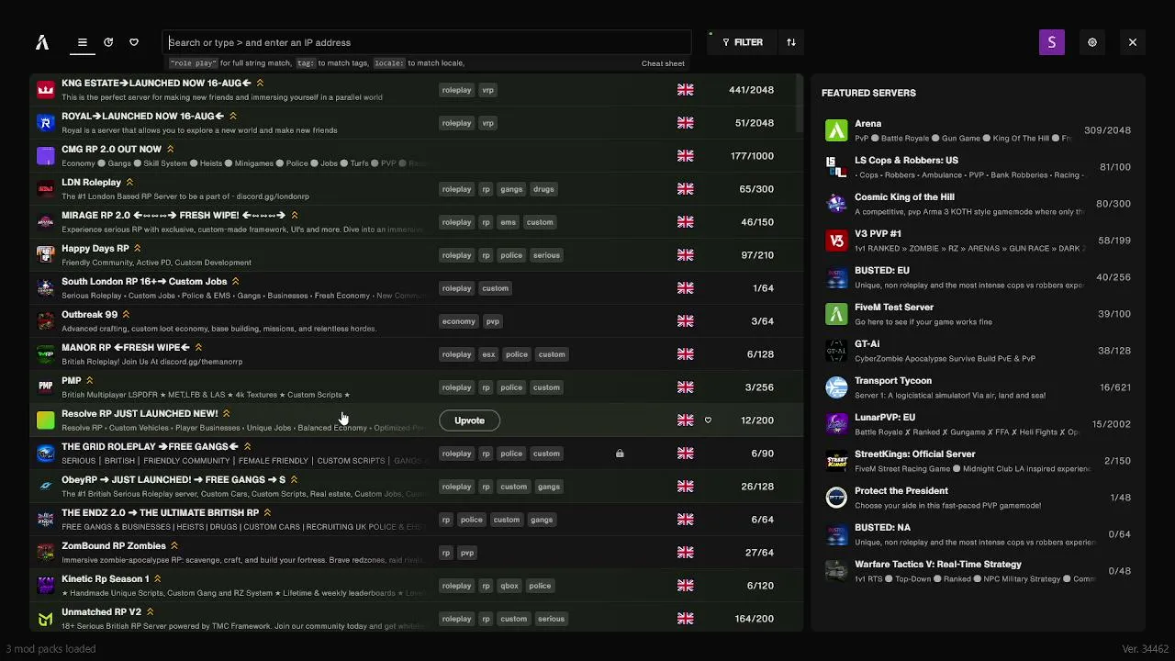
Task: Click the UK flag on ROYAL row
Action: click(686, 123)
